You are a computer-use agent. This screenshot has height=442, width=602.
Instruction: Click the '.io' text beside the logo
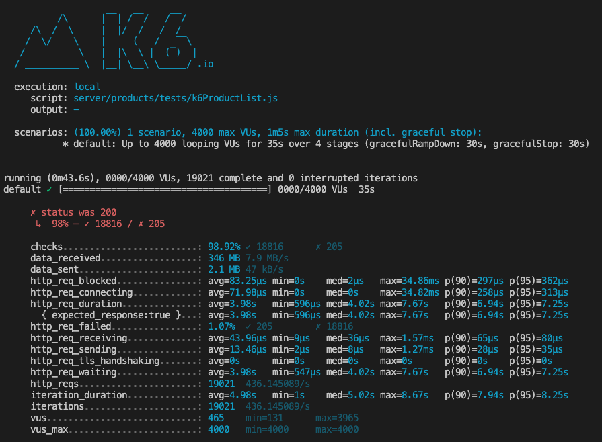click(x=205, y=64)
